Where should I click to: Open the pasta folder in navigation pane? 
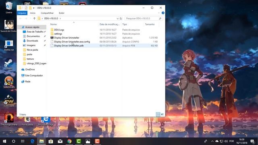(x=29, y=54)
